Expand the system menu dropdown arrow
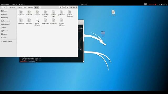168x94 pixels. 166,4
